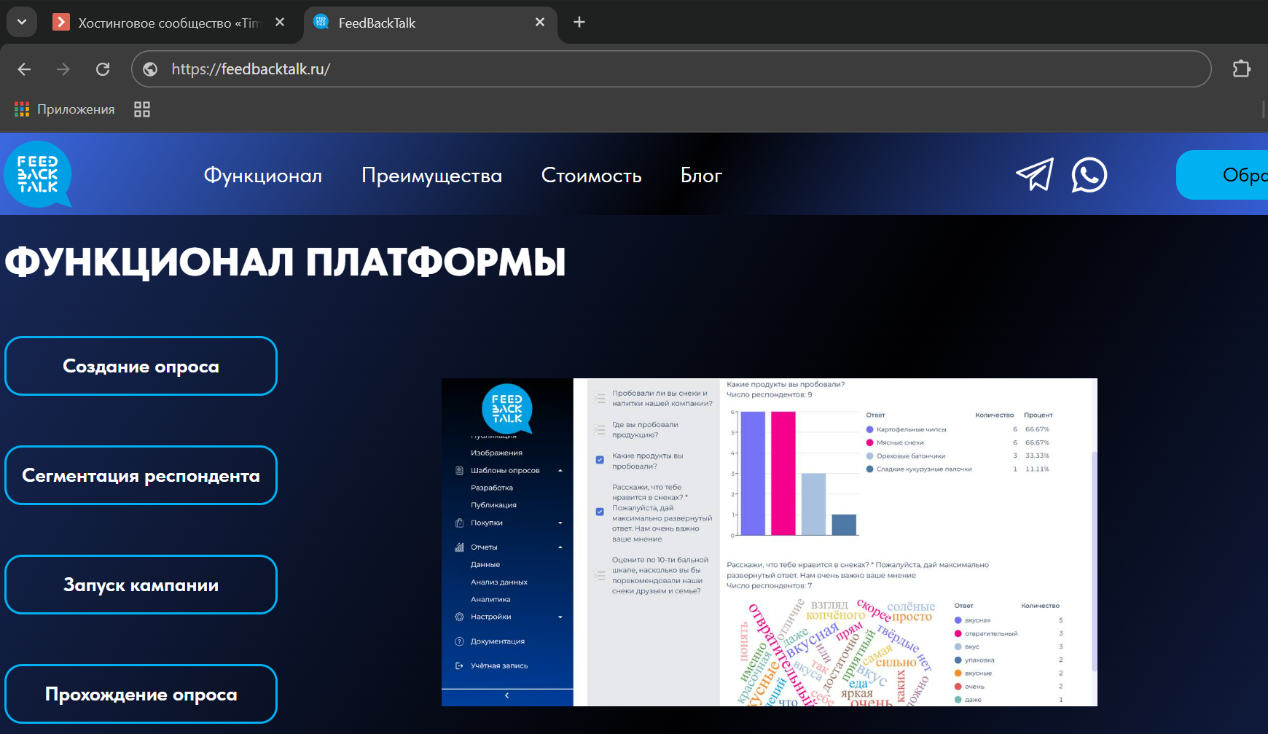Click the Настройки gear icon in dashboard preview

[459, 617]
